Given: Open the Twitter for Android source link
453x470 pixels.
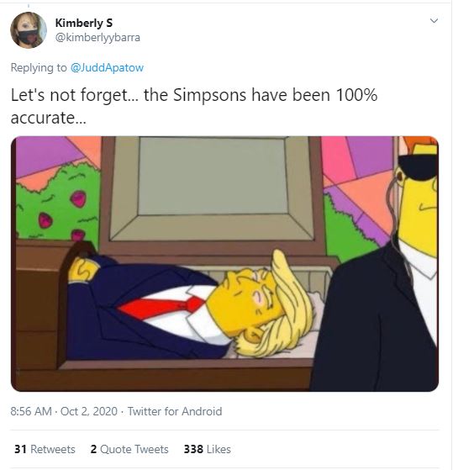Looking at the screenshot, I should (x=175, y=411).
